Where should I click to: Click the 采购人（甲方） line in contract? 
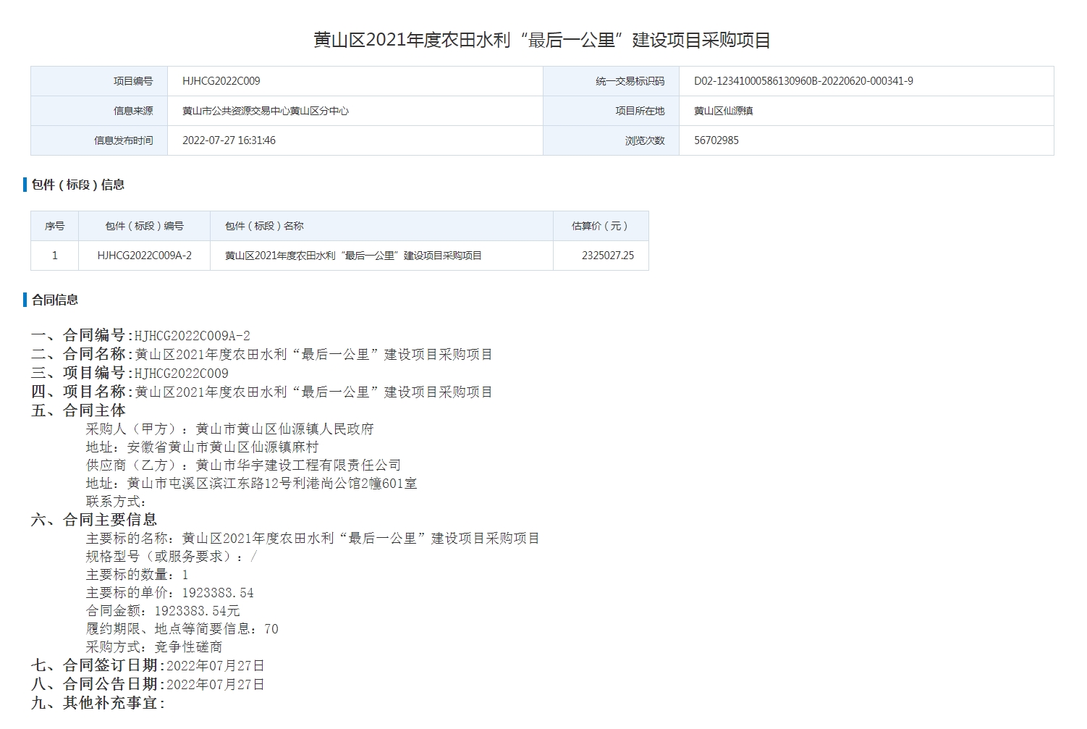229,429
